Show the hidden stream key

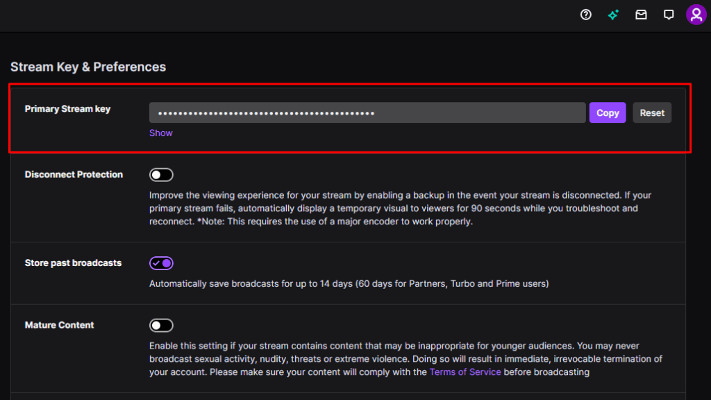160,133
